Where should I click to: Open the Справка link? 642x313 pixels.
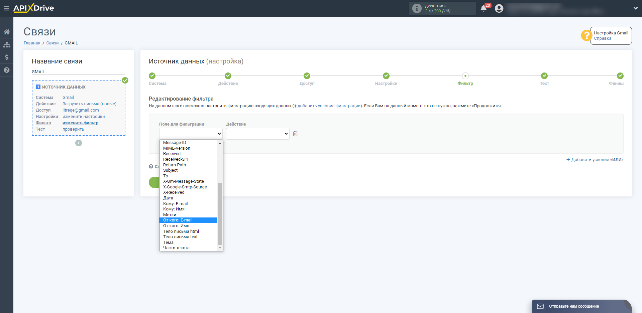(x=603, y=38)
